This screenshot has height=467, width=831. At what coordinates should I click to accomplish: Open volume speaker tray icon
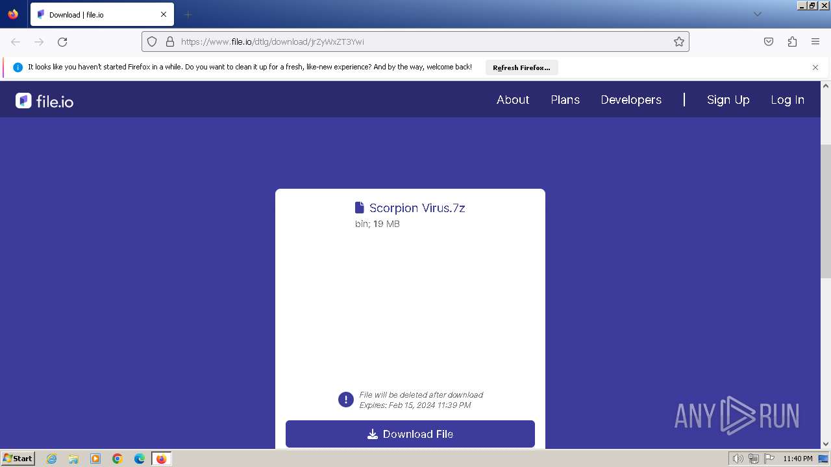pyautogui.click(x=738, y=459)
